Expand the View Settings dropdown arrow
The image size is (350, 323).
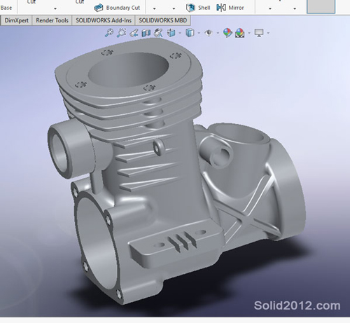[268, 33]
